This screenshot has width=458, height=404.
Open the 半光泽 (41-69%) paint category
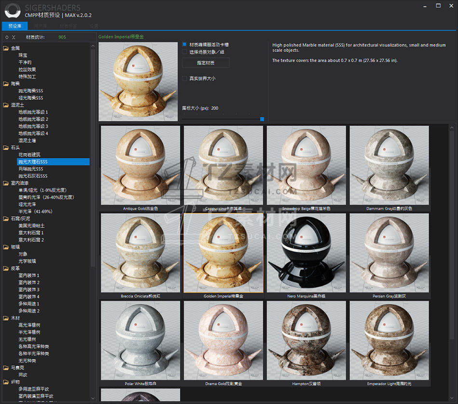pos(36,211)
